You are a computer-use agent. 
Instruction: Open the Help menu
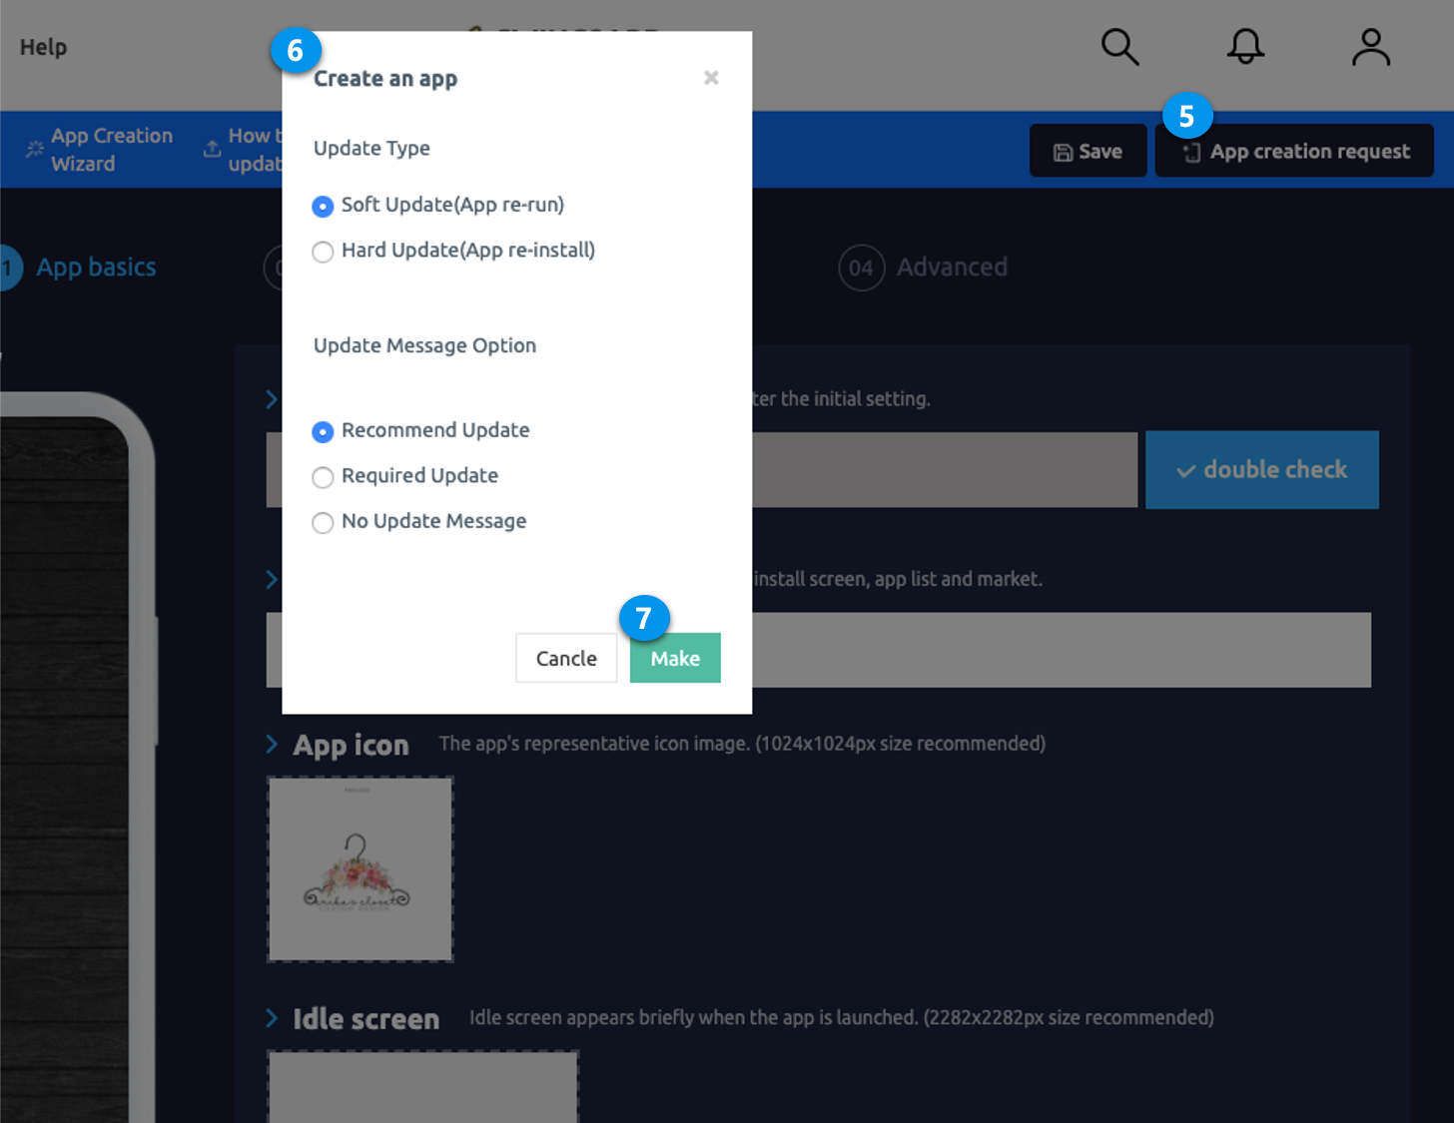(x=43, y=47)
